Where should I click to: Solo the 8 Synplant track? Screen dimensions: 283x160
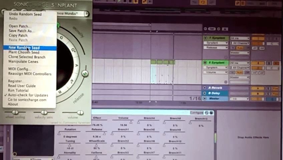(269, 63)
